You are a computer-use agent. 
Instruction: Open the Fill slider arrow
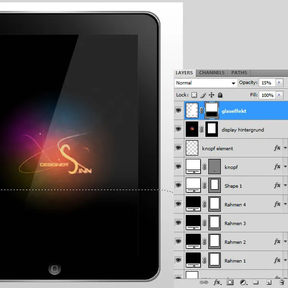279,95
